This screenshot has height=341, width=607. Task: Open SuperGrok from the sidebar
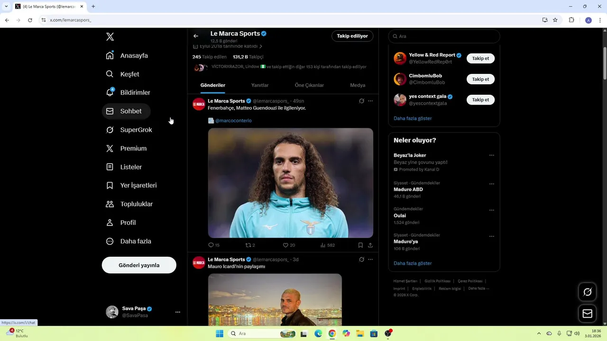129,130
